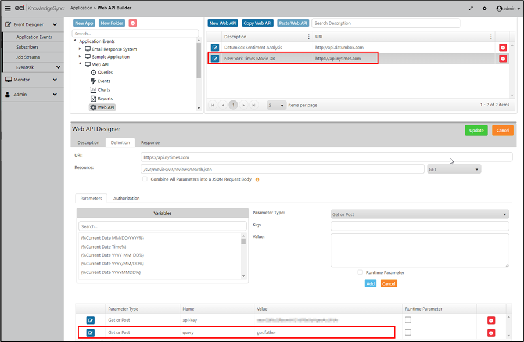The height and width of the screenshot is (342, 524).
Task: Open the admin user menu
Action: (x=508, y=8)
